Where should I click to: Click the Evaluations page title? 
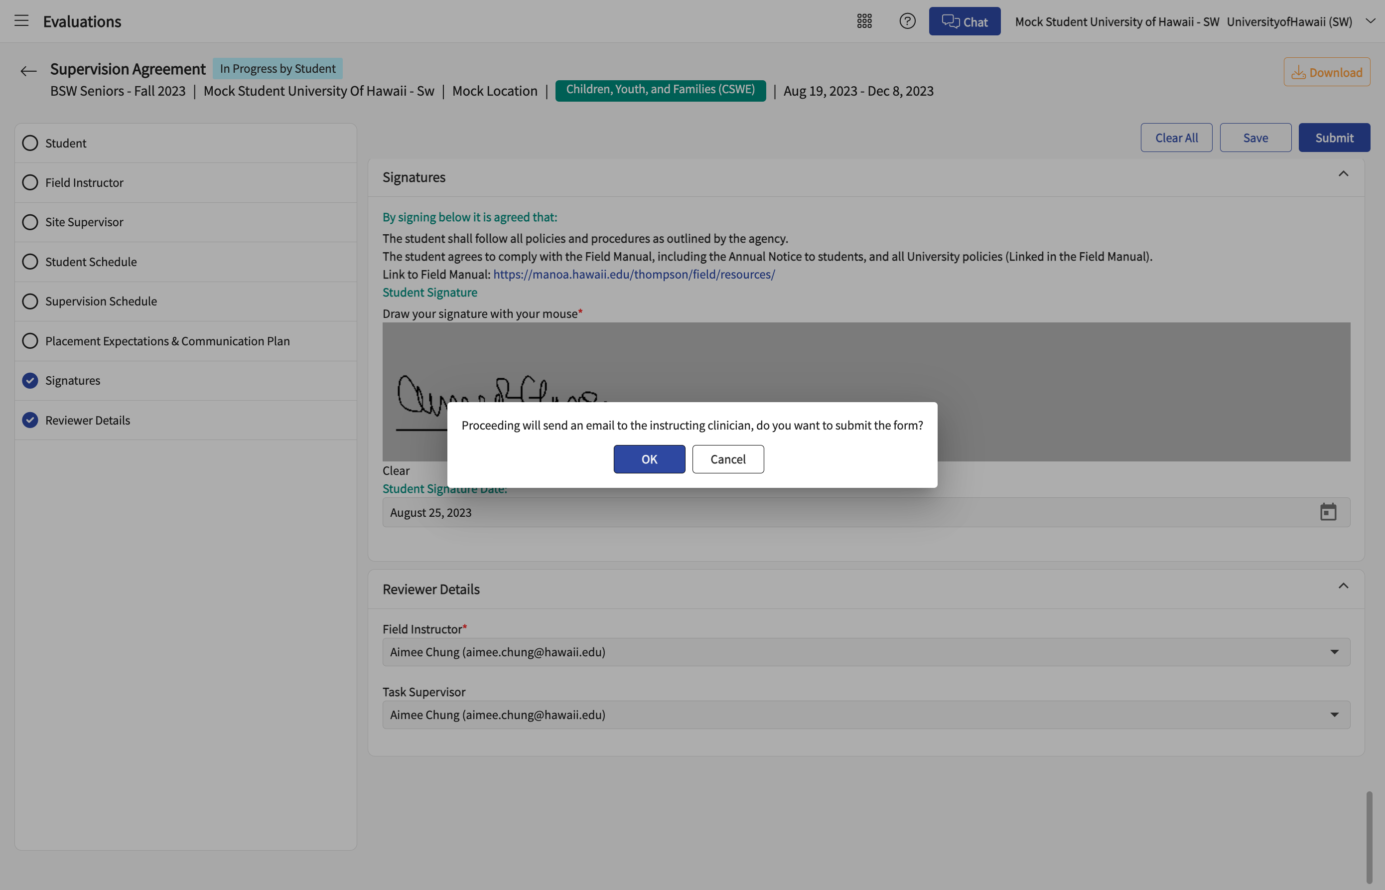pyautogui.click(x=82, y=21)
